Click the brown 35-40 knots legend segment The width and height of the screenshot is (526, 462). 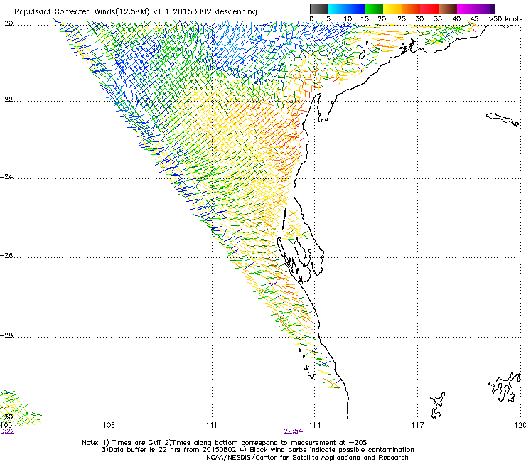448,9
